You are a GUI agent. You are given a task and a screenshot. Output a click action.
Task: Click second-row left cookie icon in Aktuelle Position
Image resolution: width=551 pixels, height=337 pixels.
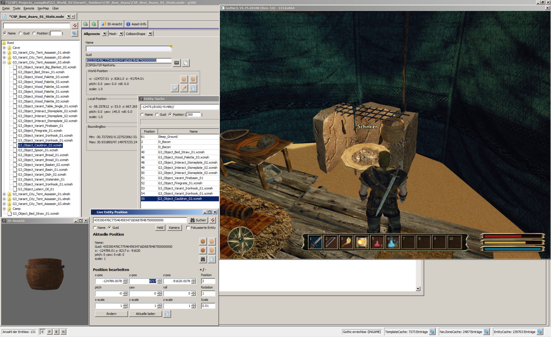pyautogui.click(x=203, y=250)
